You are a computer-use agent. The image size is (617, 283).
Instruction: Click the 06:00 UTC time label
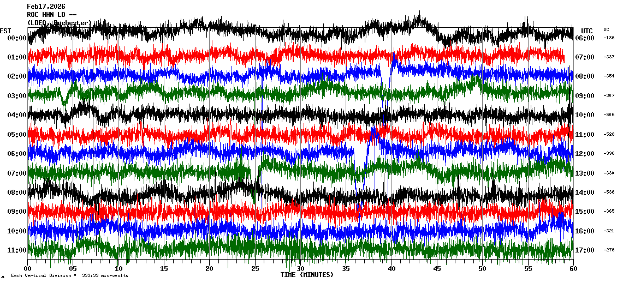tap(585, 38)
